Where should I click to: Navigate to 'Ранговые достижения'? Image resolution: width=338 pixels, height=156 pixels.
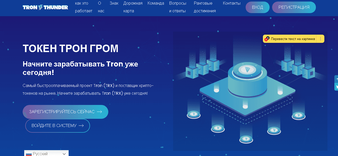(204, 7)
